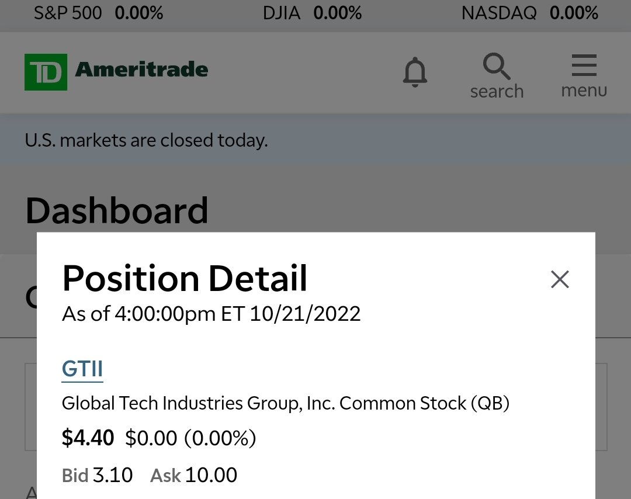Select the DJIA index ticker
631x499 pixels.
(312, 13)
